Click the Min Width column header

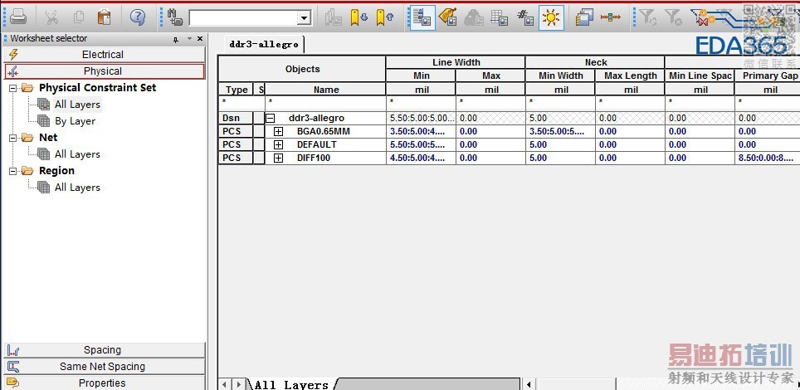pyautogui.click(x=560, y=76)
